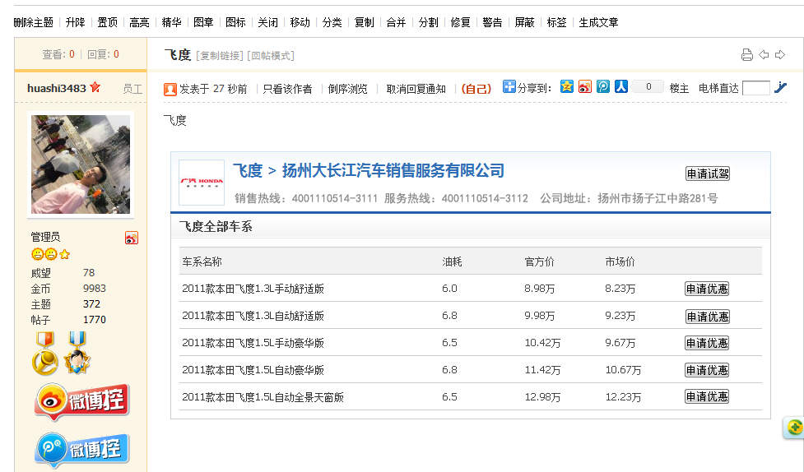
Task: Click the elevator go icon
Action: click(x=780, y=88)
